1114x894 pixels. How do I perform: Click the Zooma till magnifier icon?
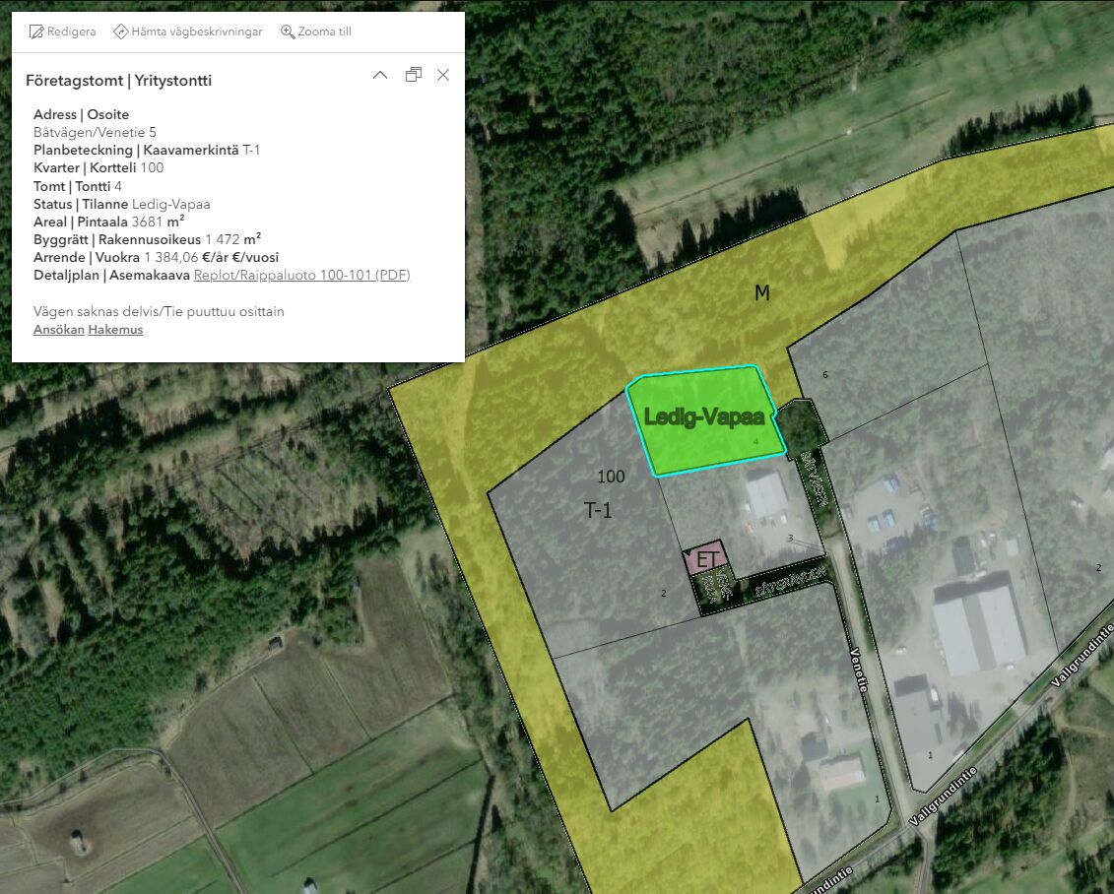point(288,32)
